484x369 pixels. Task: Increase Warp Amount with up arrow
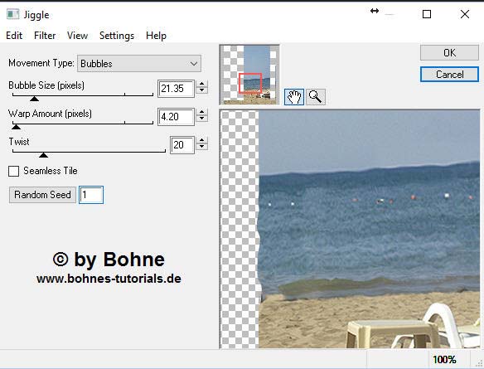click(202, 112)
